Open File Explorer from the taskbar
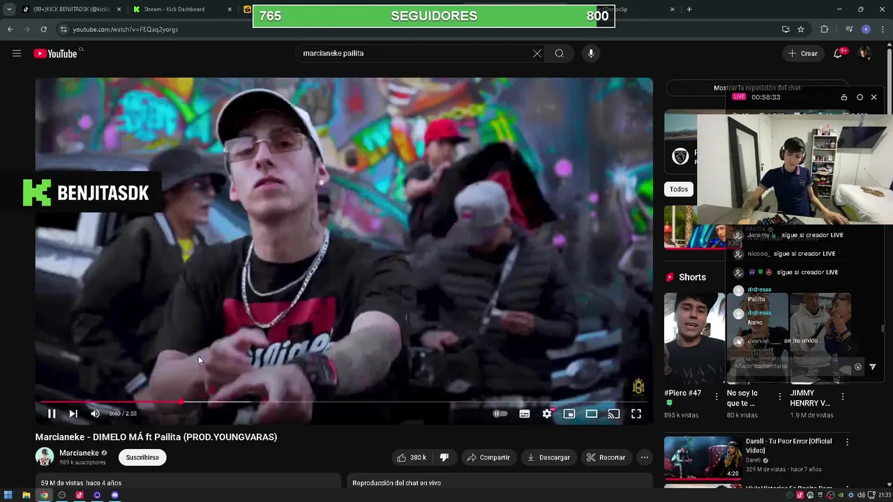The image size is (893, 502). point(27,495)
